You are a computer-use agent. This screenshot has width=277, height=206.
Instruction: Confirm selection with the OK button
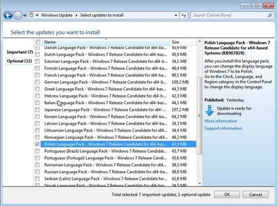pyautogui.click(x=227, y=195)
